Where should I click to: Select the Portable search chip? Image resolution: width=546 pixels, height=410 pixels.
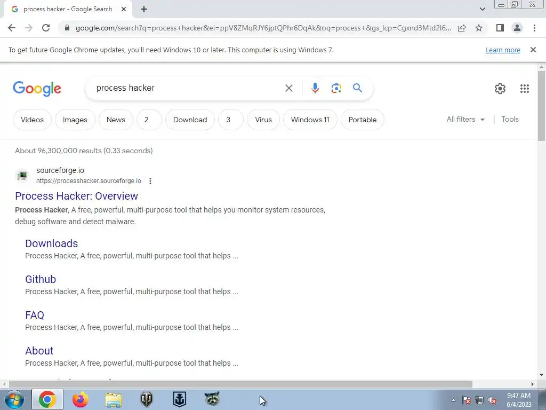point(363,120)
